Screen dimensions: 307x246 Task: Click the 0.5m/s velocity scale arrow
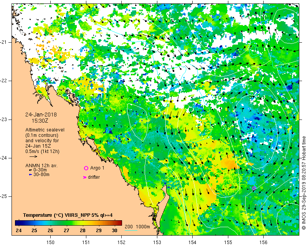[33, 156]
